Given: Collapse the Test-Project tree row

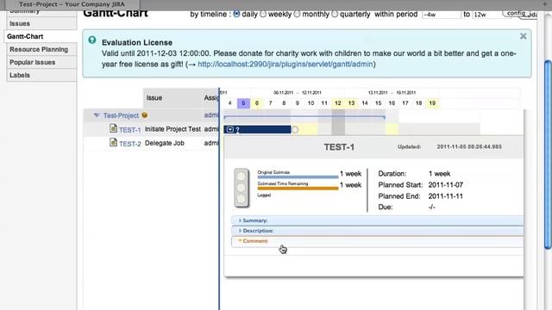Looking at the screenshot, I should (x=97, y=115).
